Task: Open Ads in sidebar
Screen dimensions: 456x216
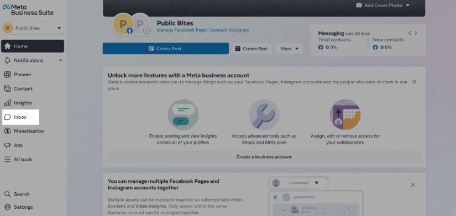Action: click(33, 145)
